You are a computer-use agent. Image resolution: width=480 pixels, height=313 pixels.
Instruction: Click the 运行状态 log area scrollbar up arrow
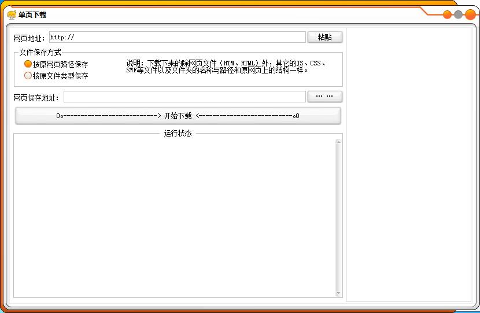338,142
